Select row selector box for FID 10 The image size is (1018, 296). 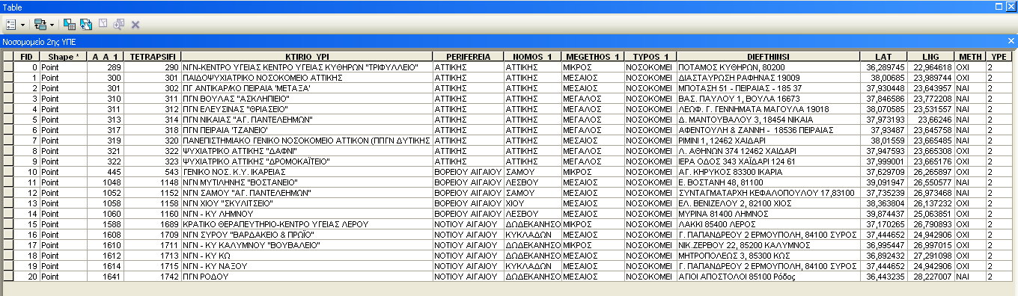pyautogui.click(x=8, y=172)
